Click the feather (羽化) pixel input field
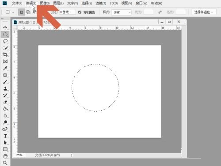The height and width of the screenshot is (166, 221). [67, 12]
